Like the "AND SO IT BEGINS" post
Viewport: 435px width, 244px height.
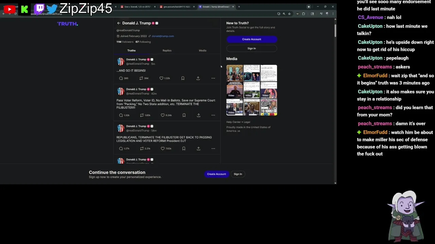tap(165, 78)
